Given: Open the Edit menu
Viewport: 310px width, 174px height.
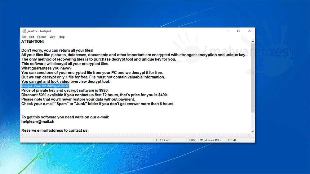Looking at the screenshot, I should click(x=32, y=37).
